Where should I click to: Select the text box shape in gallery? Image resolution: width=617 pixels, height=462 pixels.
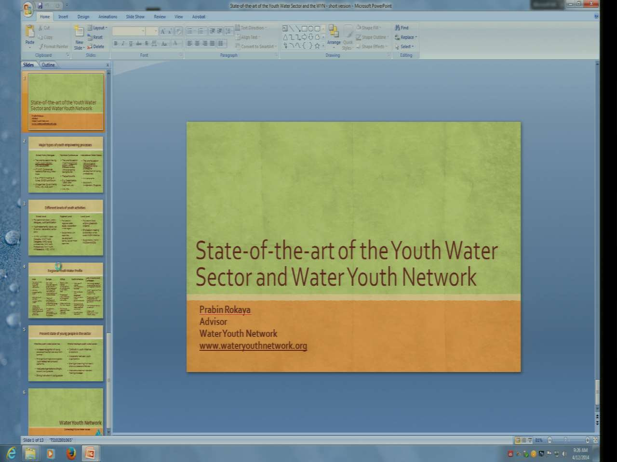point(285,28)
